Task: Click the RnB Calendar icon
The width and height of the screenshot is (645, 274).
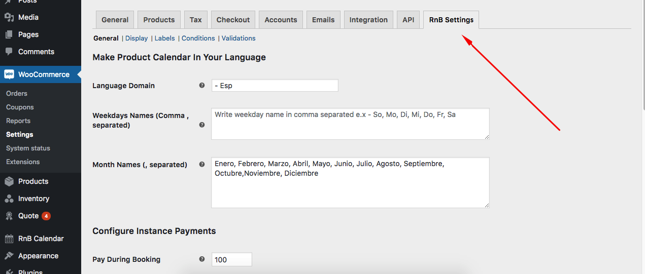Action: pyautogui.click(x=9, y=239)
